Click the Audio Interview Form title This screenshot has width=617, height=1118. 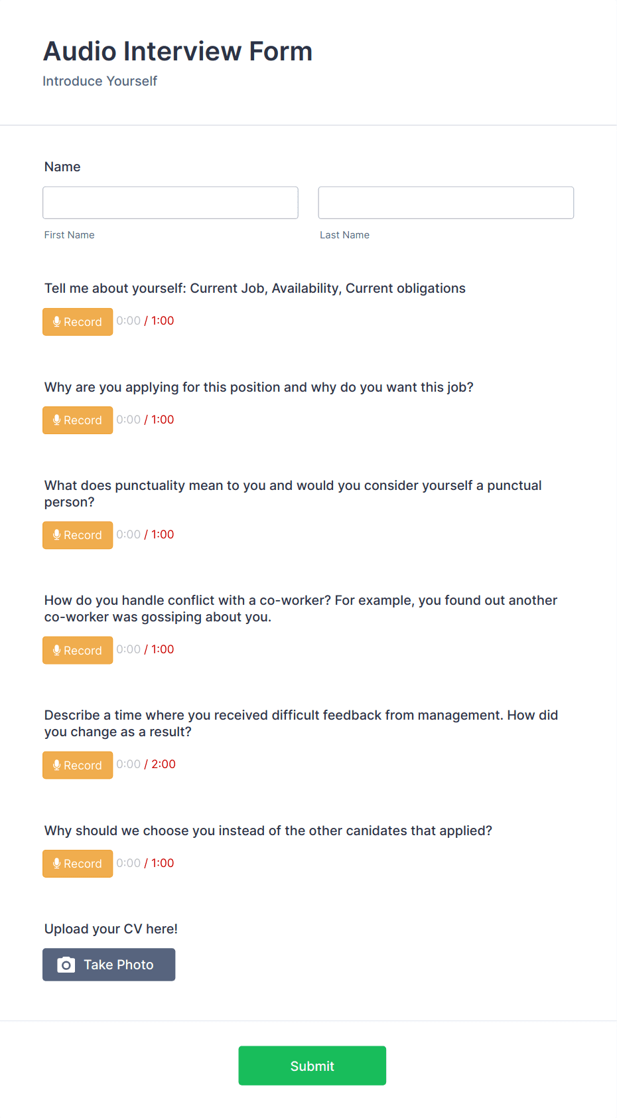pos(178,50)
